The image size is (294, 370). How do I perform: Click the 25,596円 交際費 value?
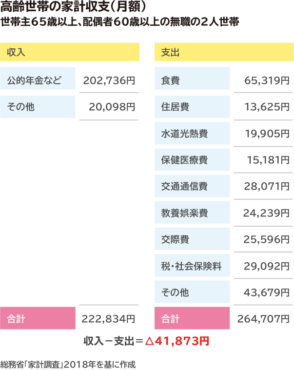point(266,239)
